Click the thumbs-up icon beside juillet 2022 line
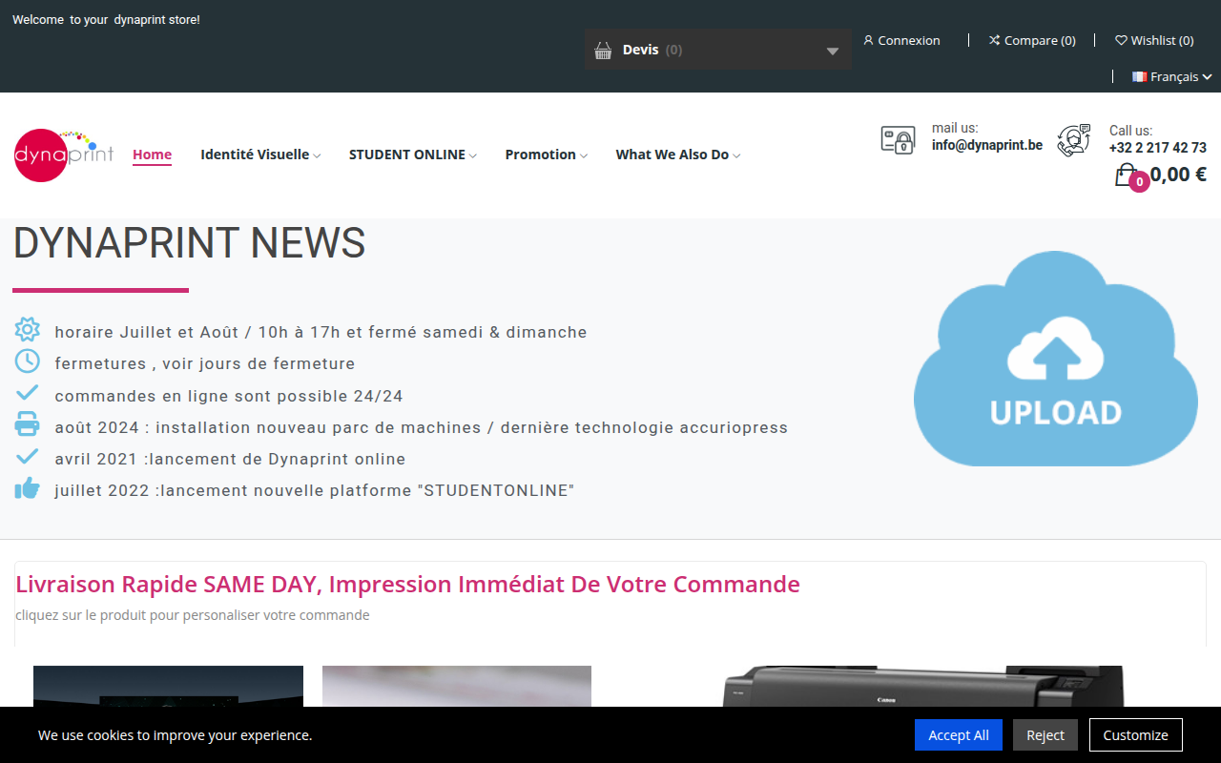The image size is (1221, 763). pos(27,488)
